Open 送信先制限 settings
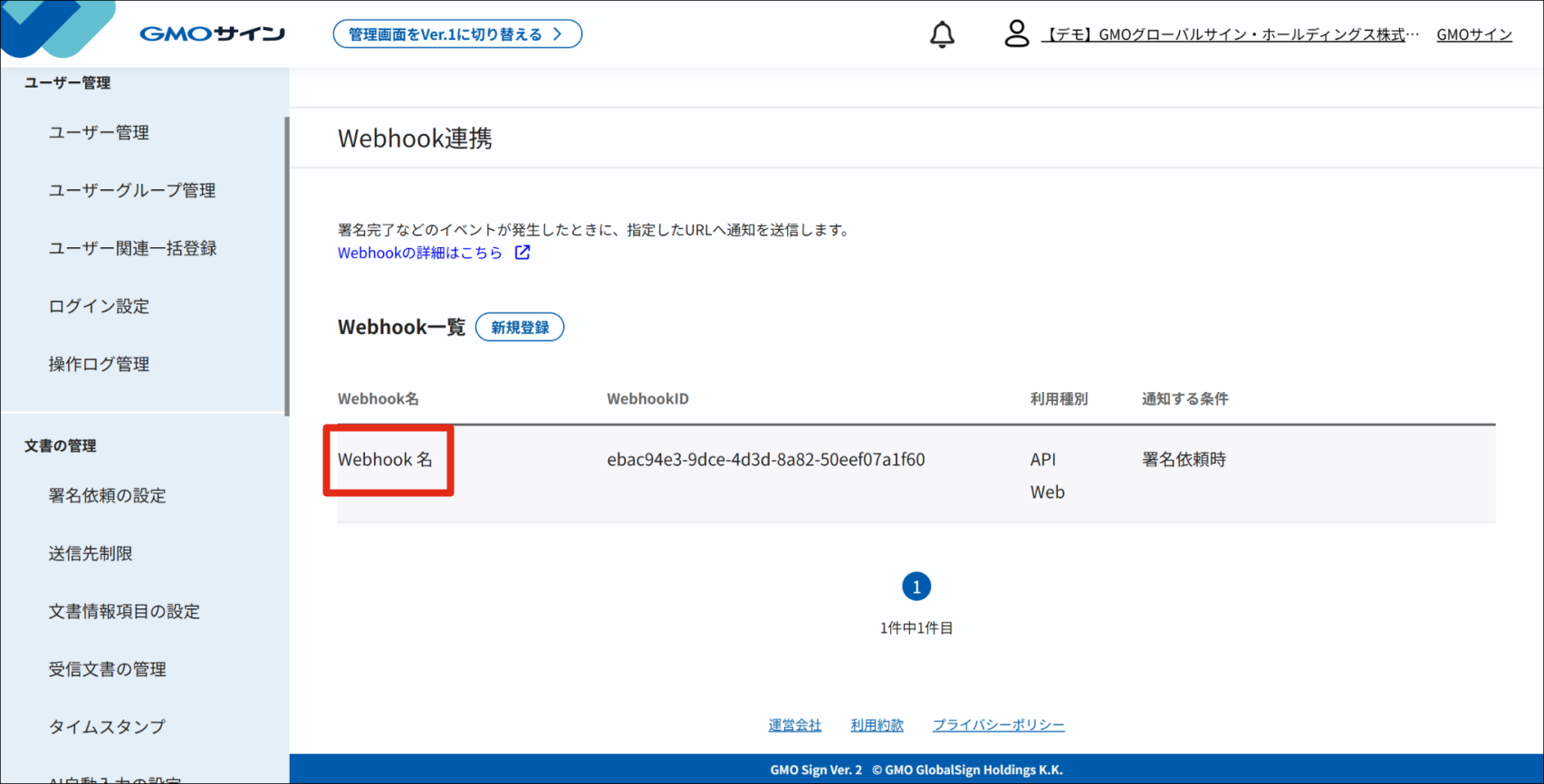The height and width of the screenshot is (784, 1544). tap(91, 553)
